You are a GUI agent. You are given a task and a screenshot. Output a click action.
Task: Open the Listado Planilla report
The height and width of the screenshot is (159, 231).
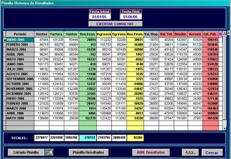[26, 152]
